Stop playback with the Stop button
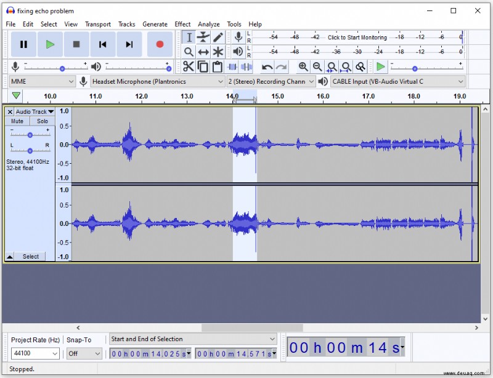The image size is (493, 378). tap(76, 44)
